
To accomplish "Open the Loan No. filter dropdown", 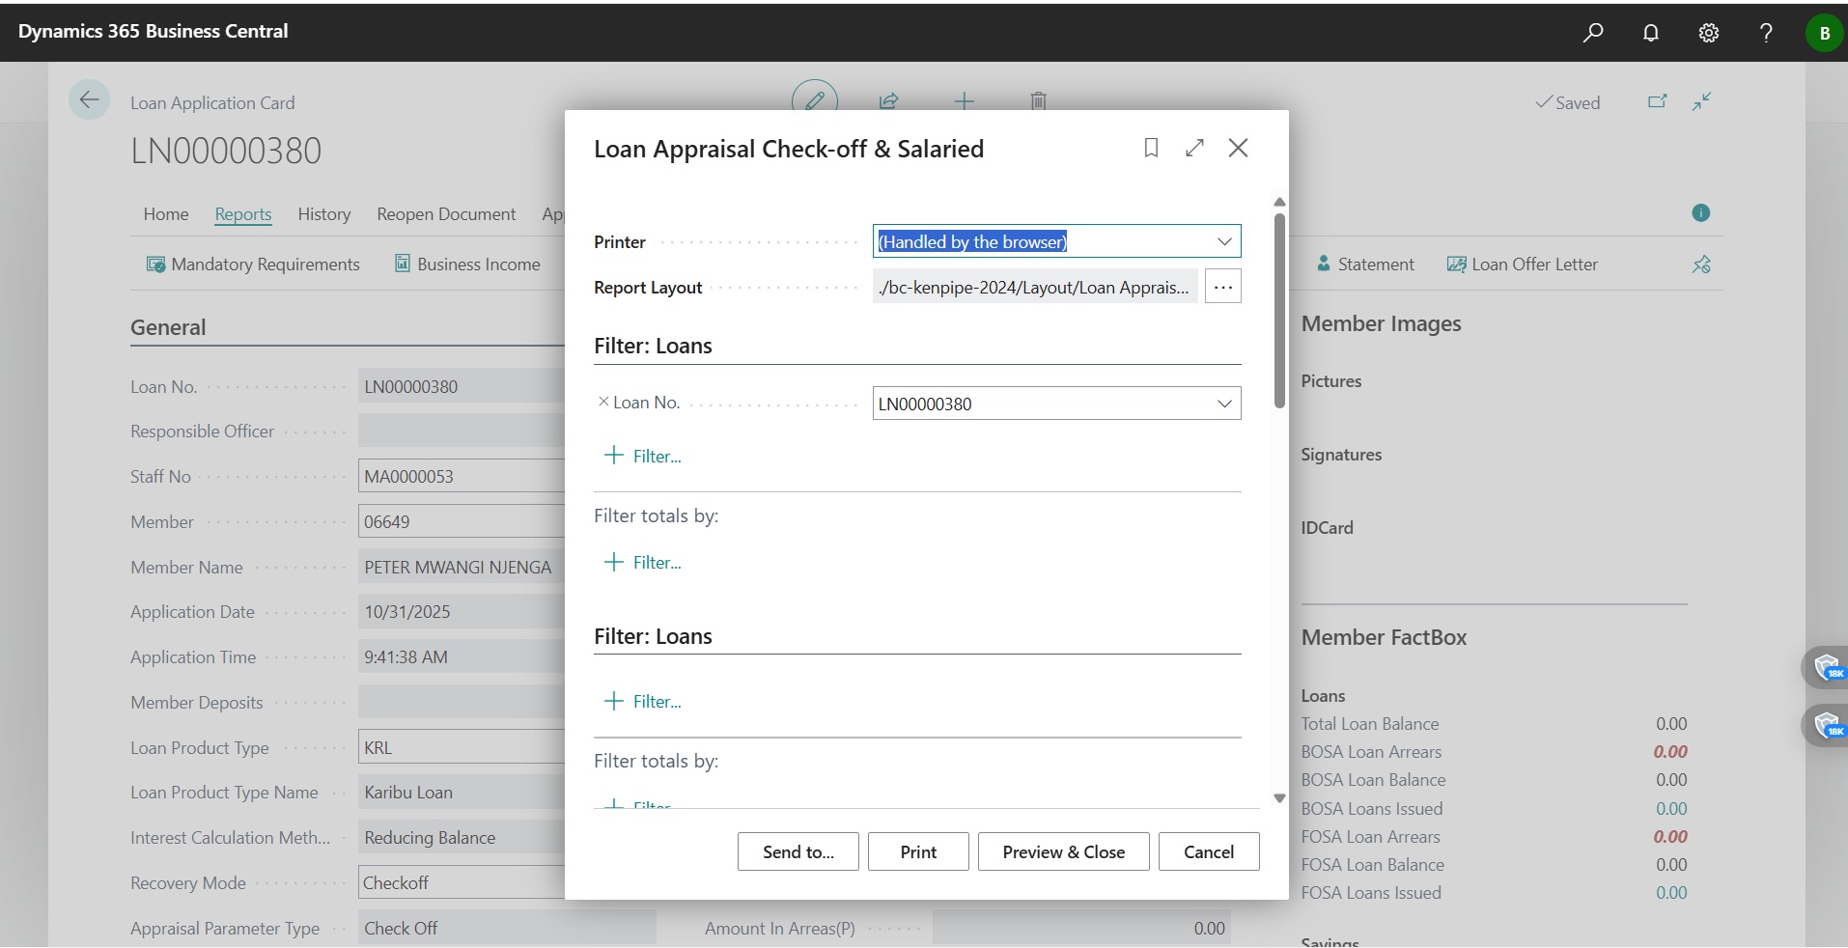I will [x=1223, y=403].
